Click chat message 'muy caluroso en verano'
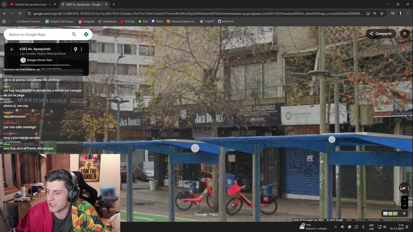Viewport: 413px width, 232px height. pyautogui.click(x=22, y=138)
